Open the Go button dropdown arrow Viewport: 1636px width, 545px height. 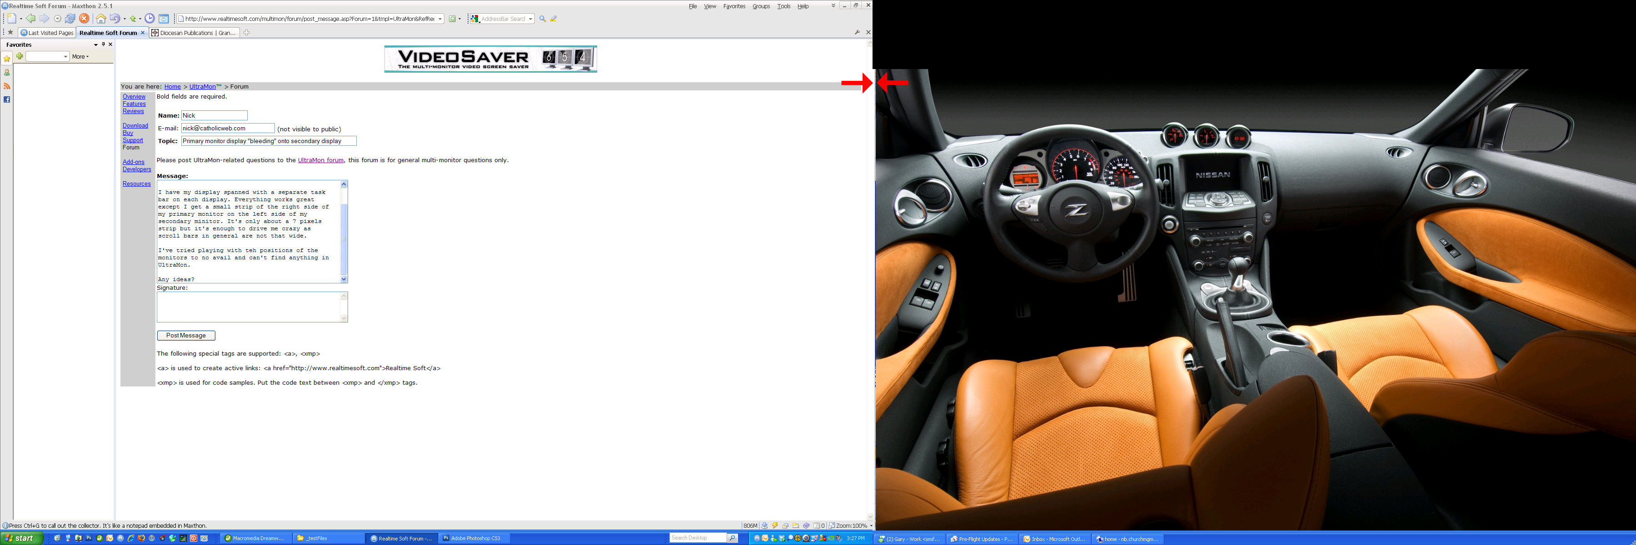coord(460,19)
